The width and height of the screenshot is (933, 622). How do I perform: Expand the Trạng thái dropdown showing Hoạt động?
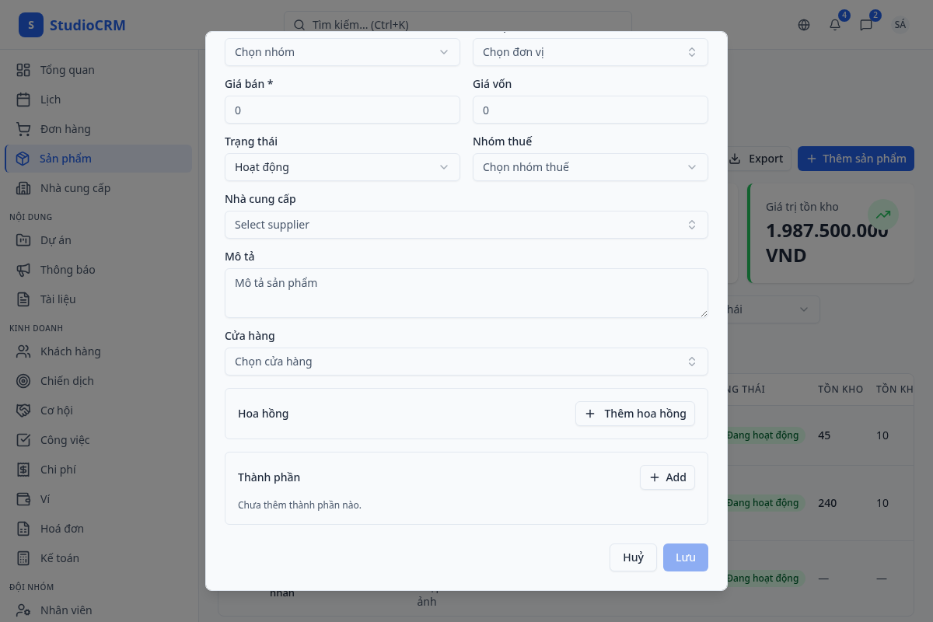342,167
